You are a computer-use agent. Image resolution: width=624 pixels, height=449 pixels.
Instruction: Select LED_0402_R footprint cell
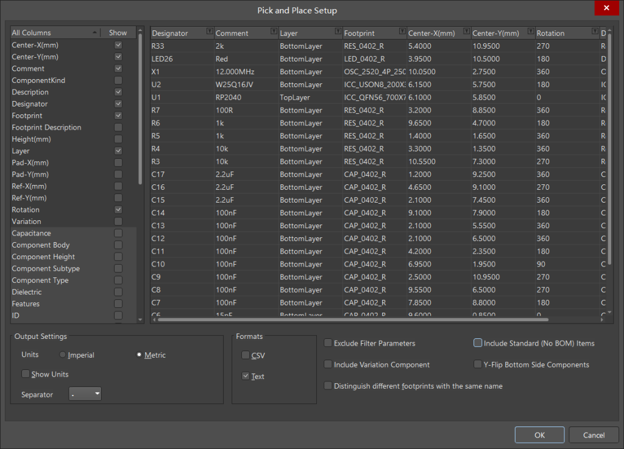coord(375,59)
